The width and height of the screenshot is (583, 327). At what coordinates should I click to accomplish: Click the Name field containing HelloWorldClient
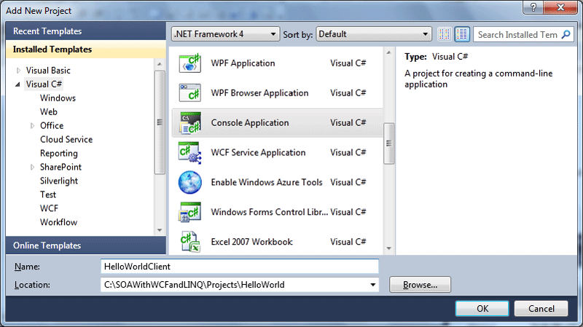240,267
